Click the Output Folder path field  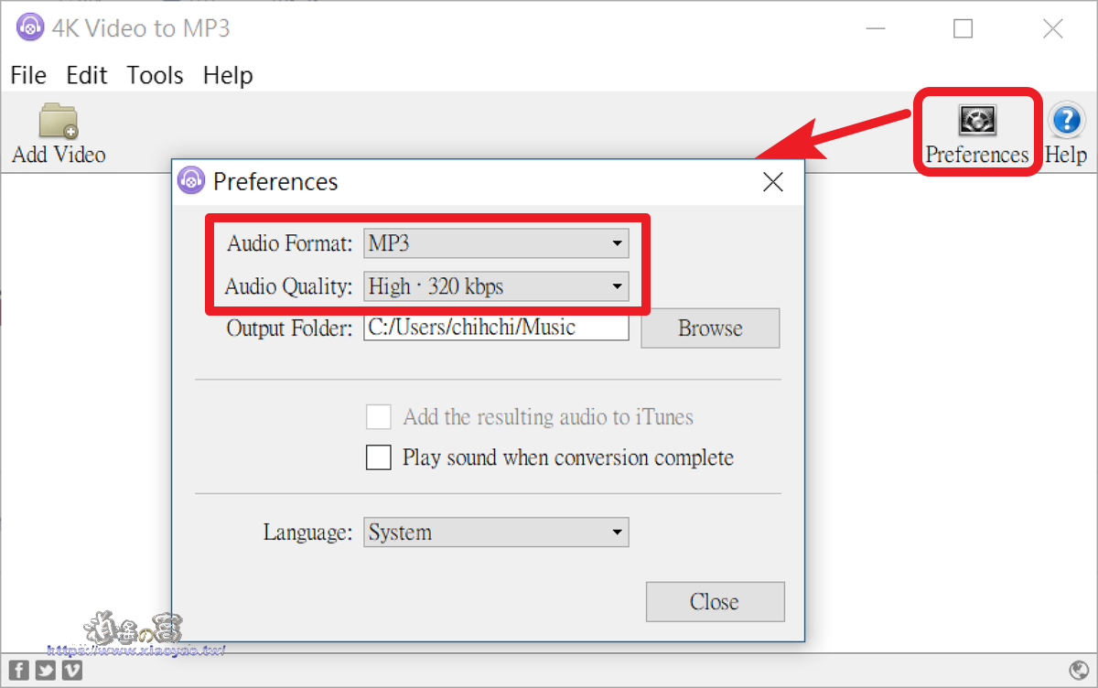[x=496, y=328]
